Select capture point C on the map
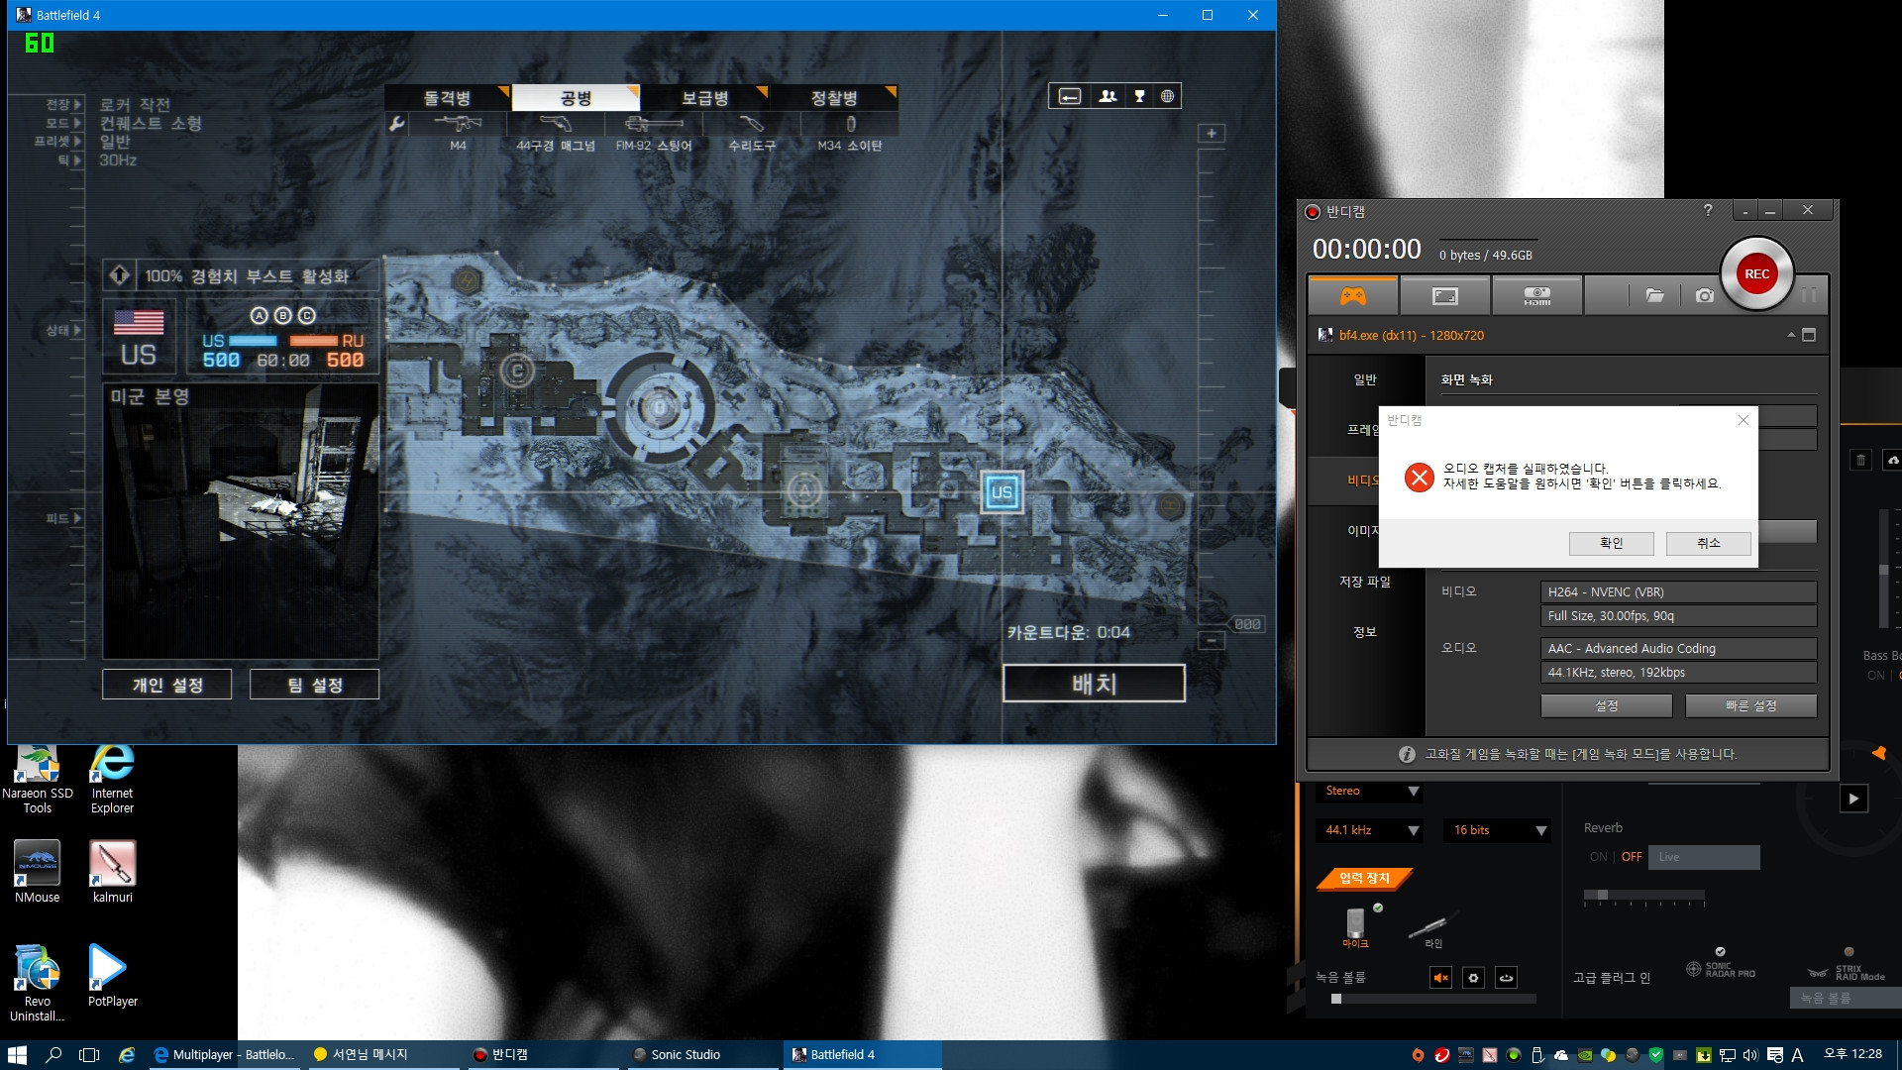The height and width of the screenshot is (1070, 1902). pyautogui.click(x=516, y=372)
